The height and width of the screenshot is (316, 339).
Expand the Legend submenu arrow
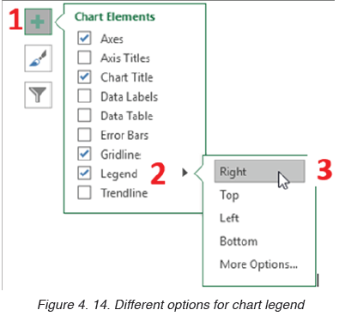pyautogui.click(x=185, y=173)
